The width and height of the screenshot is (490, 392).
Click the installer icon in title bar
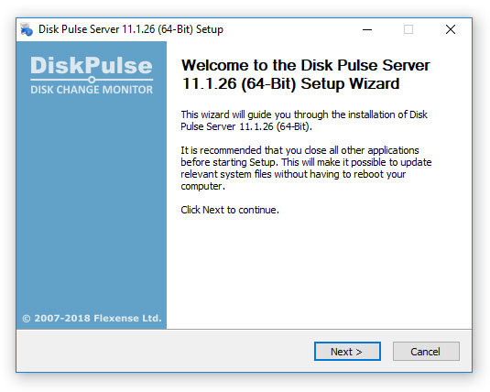[27, 29]
